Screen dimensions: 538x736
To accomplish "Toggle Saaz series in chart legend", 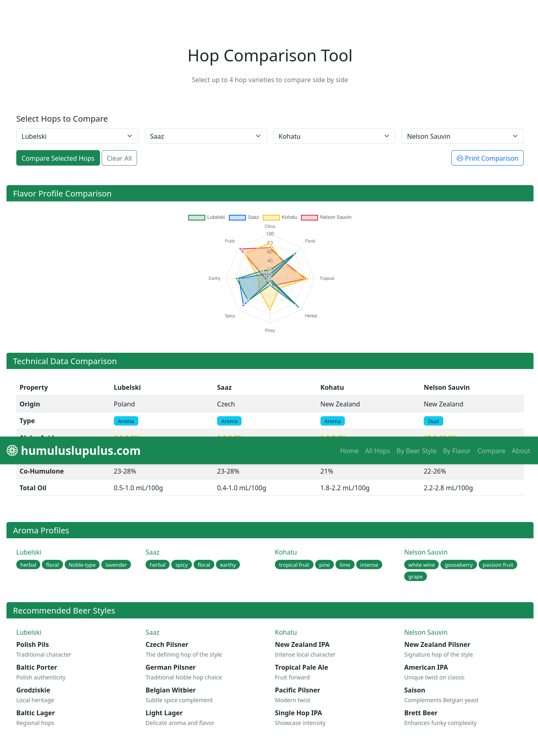I will [244, 217].
